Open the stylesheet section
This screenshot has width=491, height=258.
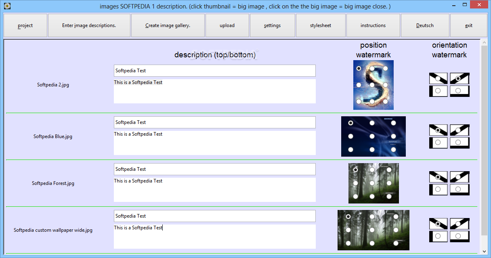(x=321, y=25)
